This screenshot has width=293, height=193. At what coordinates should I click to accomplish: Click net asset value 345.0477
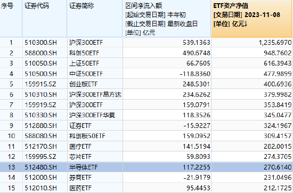click(x=278, y=115)
